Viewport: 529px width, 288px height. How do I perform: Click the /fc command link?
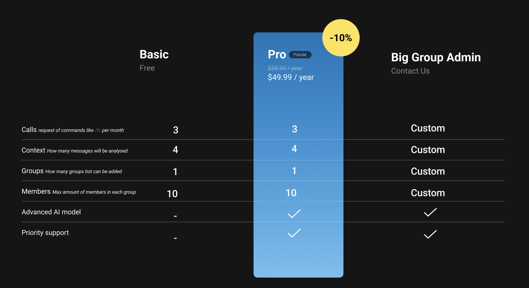pyautogui.click(x=98, y=130)
